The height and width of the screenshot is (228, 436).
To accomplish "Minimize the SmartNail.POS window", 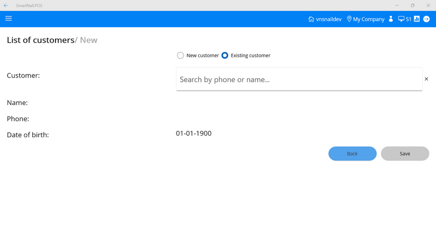I will [397, 5].
